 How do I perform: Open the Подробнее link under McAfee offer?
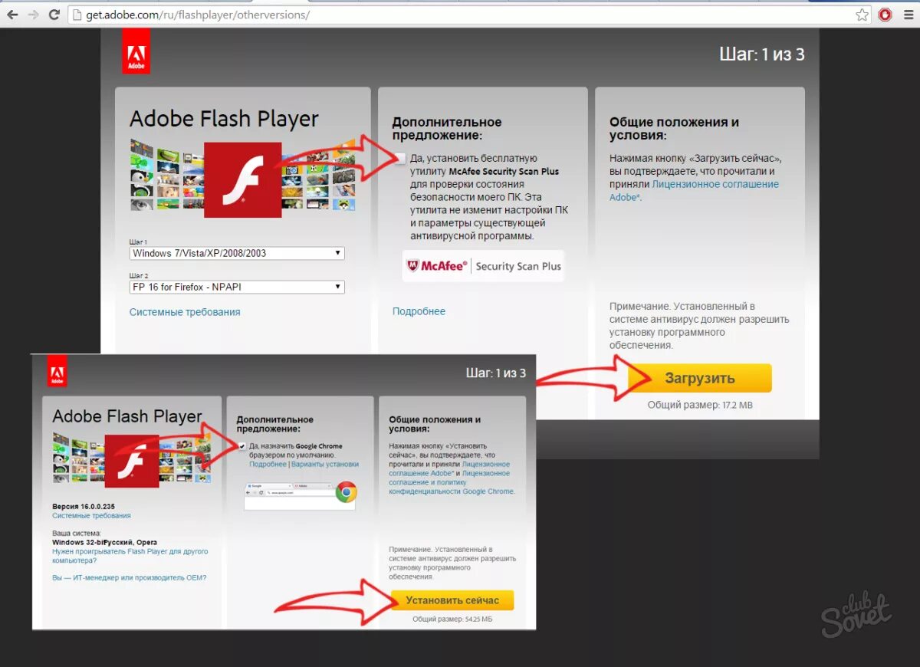point(419,311)
